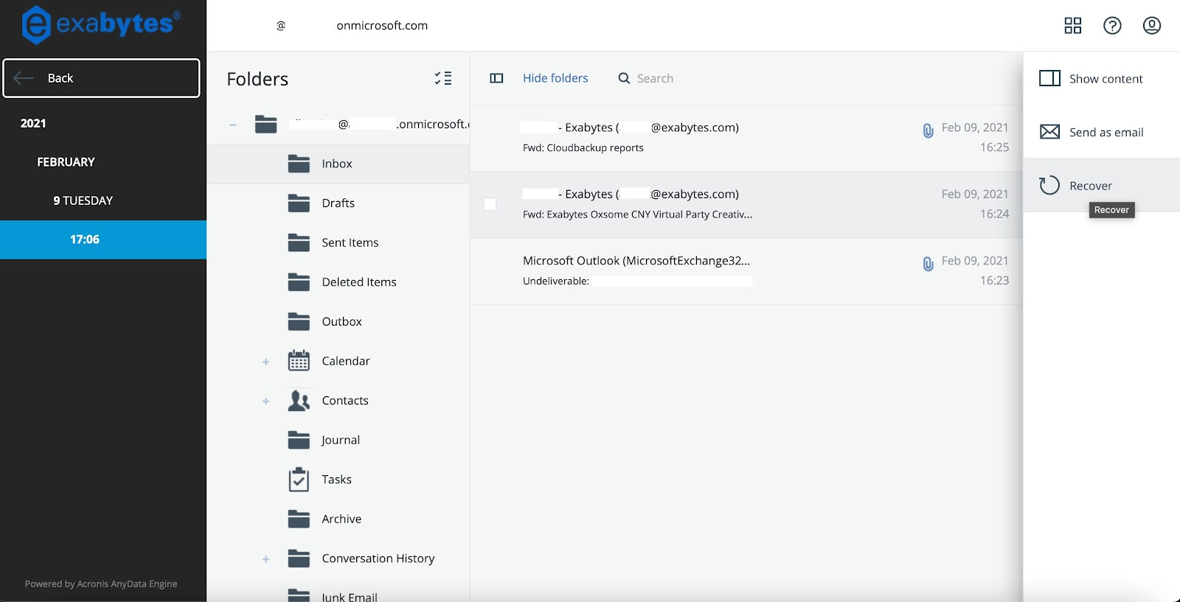Click the Inbox folder icon
1180x602 pixels.
[299, 164]
